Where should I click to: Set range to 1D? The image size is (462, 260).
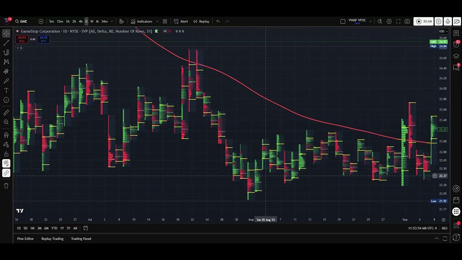tap(19, 228)
